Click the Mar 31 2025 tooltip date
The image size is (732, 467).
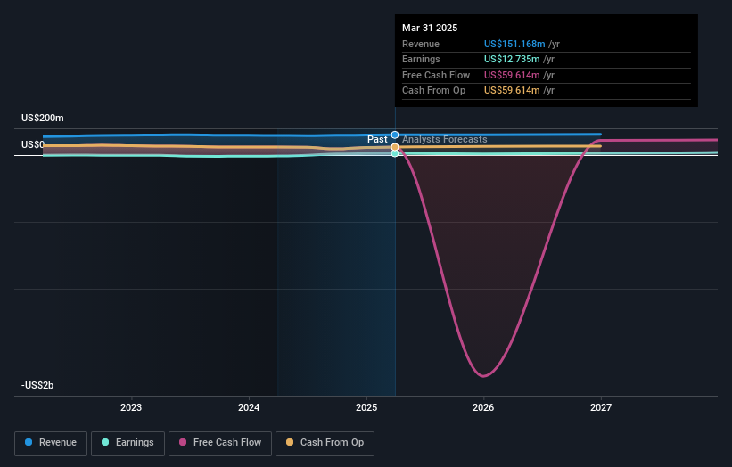[430, 28]
